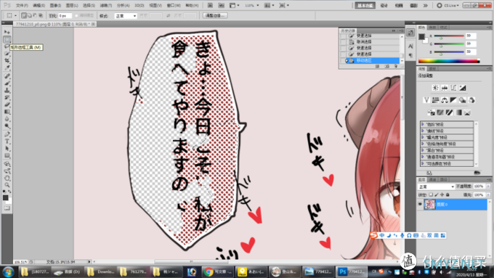The width and height of the screenshot is (494, 278).
Task: Select the Zoom tool
Action: 7,185
